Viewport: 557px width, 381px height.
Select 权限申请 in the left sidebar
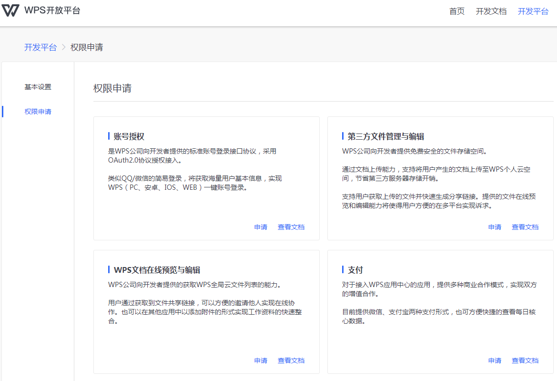tap(38, 112)
